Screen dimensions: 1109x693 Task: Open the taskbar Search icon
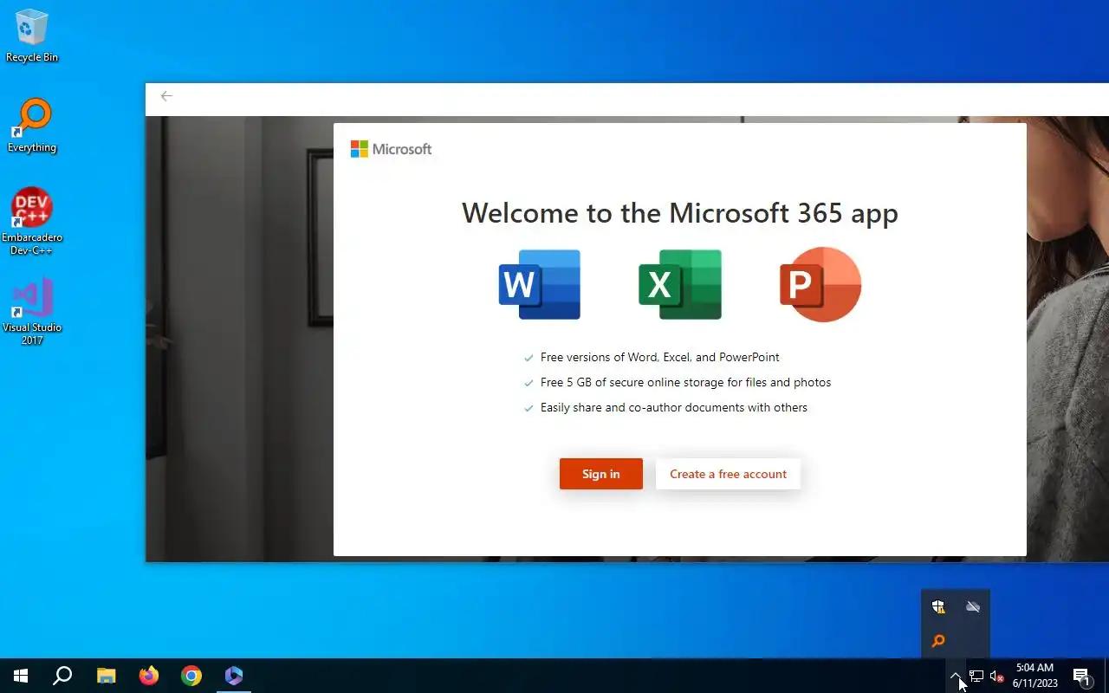(x=62, y=676)
